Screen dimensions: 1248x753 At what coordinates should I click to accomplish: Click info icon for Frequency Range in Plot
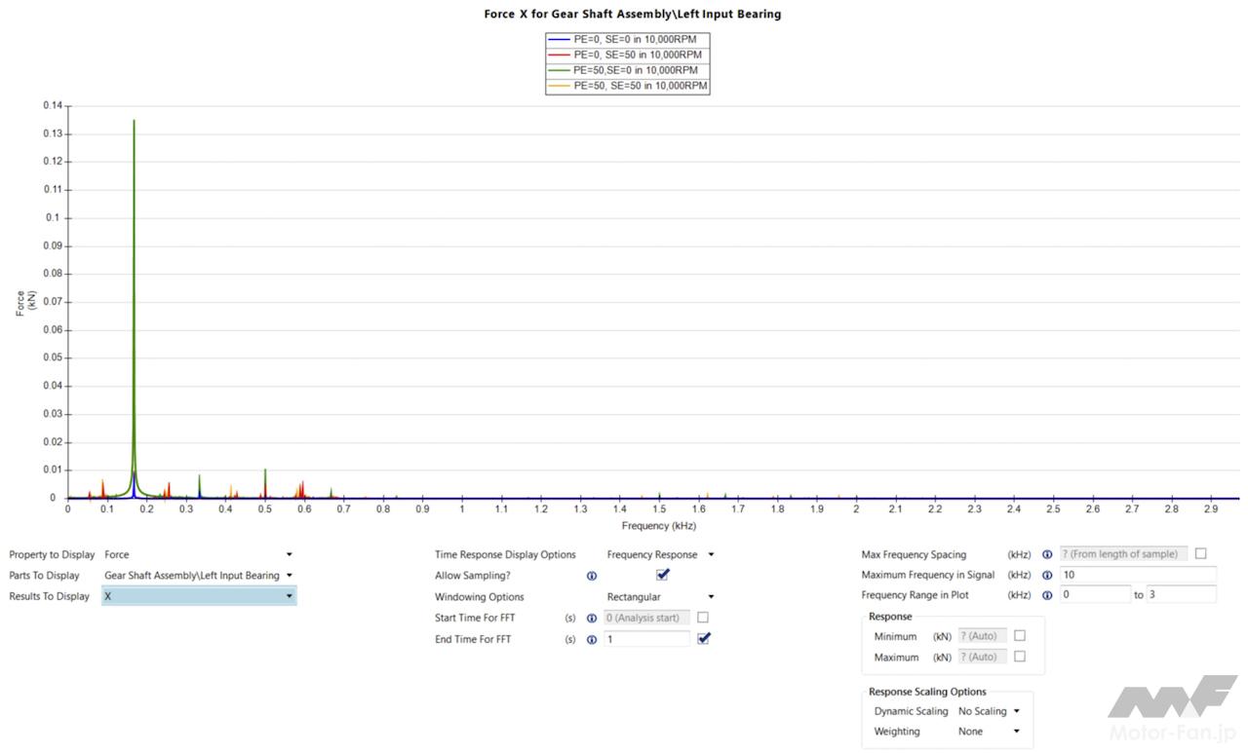1047,595
